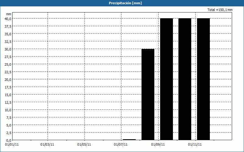Click the tiny July bar after 01/07/11
244x152 pixels.
pos(129,140)
